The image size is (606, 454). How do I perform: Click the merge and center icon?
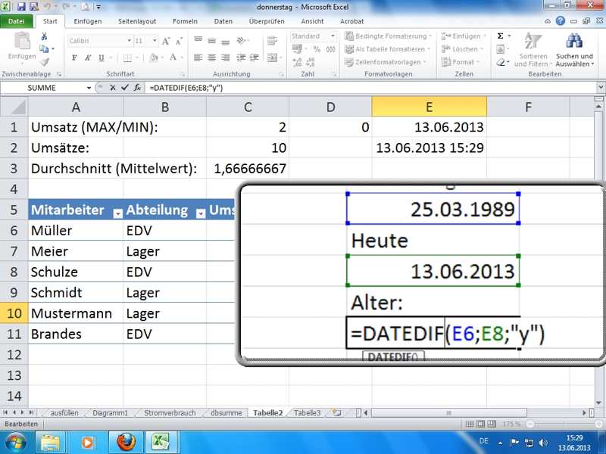tap(273, 58)
